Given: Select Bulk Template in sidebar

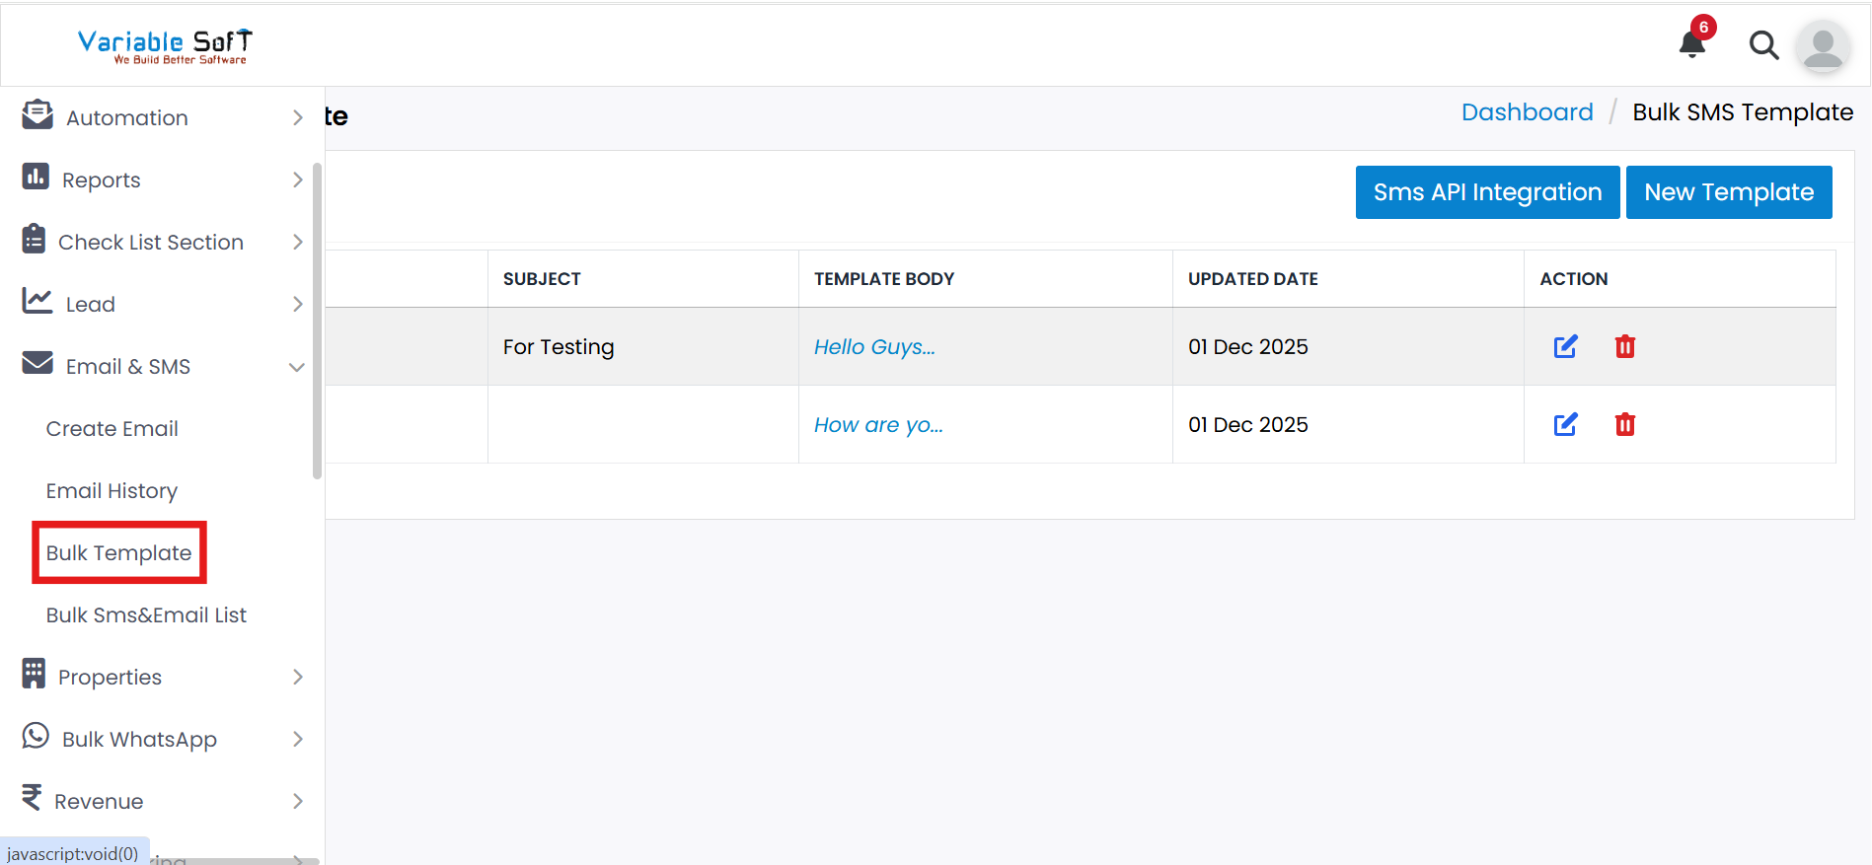Looking at the screenshot, I should tap(118, 552).
